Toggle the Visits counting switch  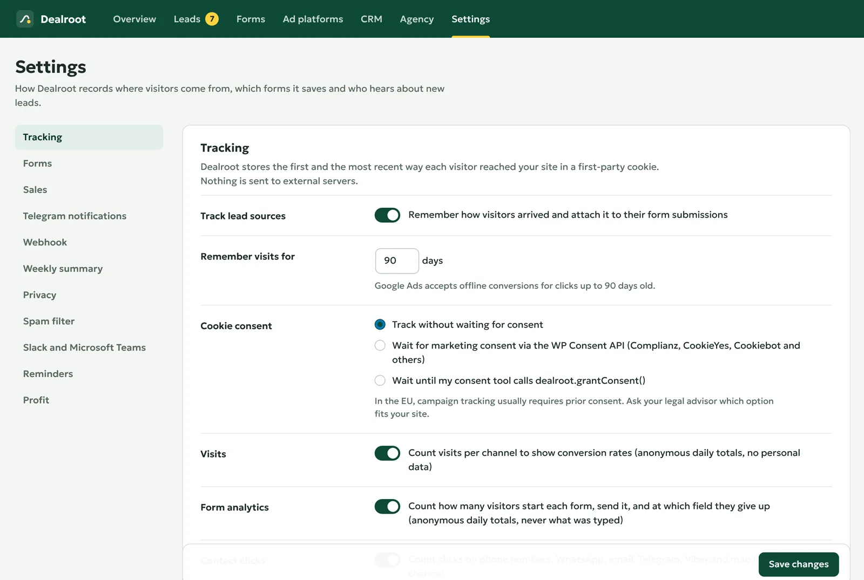pos(387,453)
